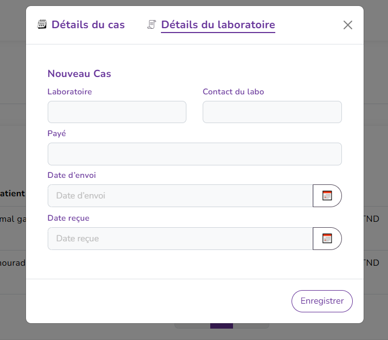388x340 pixels.
Task: Switch to the Détails du cas tab
Action: 88,24
